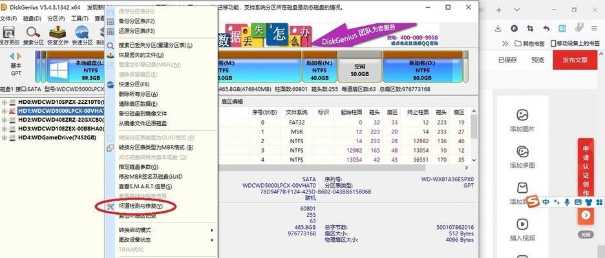Click the MSR row in partition table
The width and height of the screenshot is (605, 258).
point(344,132)
